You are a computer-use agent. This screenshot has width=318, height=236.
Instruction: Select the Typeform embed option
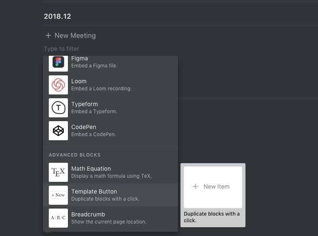(x=110, y=108)
